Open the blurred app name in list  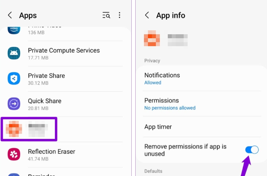[x=38, y=129]
